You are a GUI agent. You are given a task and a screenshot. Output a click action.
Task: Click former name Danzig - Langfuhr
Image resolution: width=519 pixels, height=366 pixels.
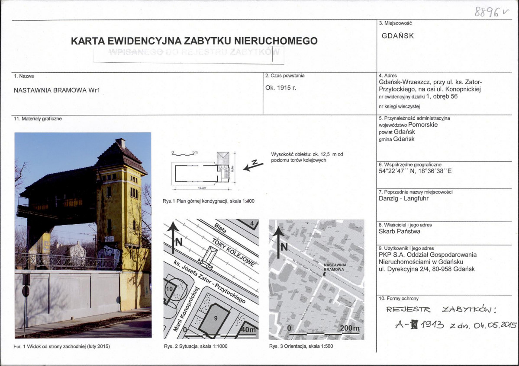[x=403, y=198]
